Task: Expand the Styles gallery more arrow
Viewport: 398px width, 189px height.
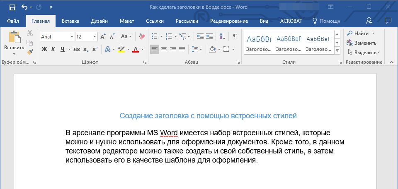Action: tap(337, 50)
